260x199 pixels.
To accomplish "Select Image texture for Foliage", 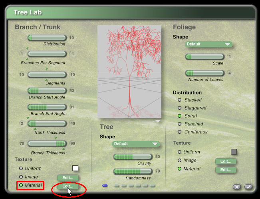I will point(179,161).
